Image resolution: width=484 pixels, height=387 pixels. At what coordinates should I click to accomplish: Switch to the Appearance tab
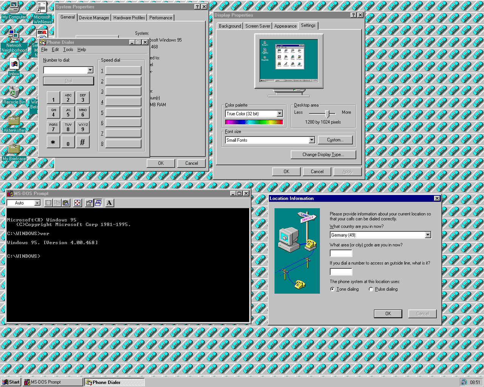[x=285, y=26]
